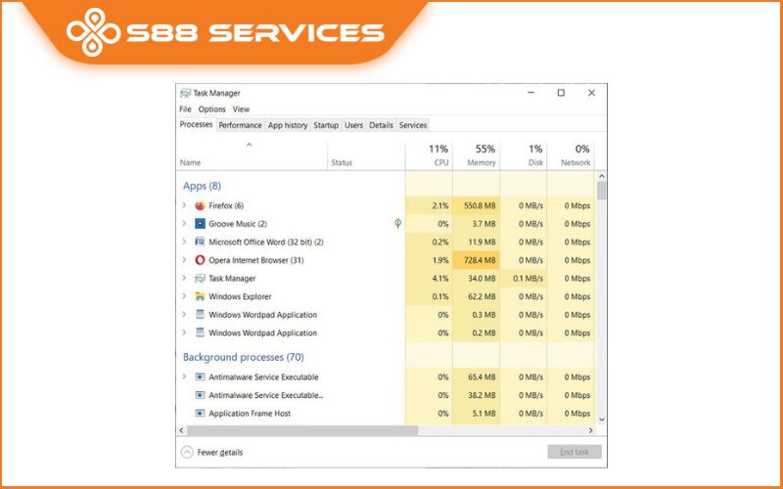Viewport: 783px width, 489px height.
Task: Click Firefox's 2.1% CPU value
Action: (x=439, y=205)
